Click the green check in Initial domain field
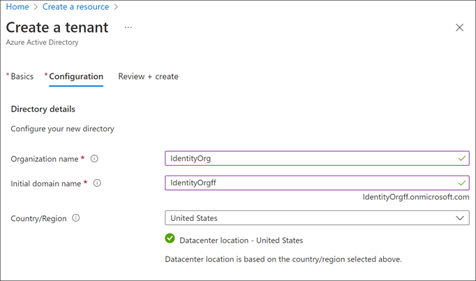This screenshot has height=281, width=476. click(462, 183)
